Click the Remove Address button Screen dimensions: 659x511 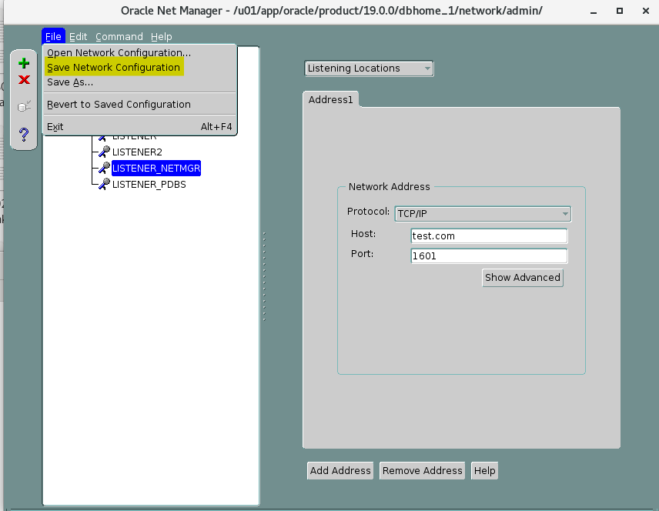[x=422, y=471]
